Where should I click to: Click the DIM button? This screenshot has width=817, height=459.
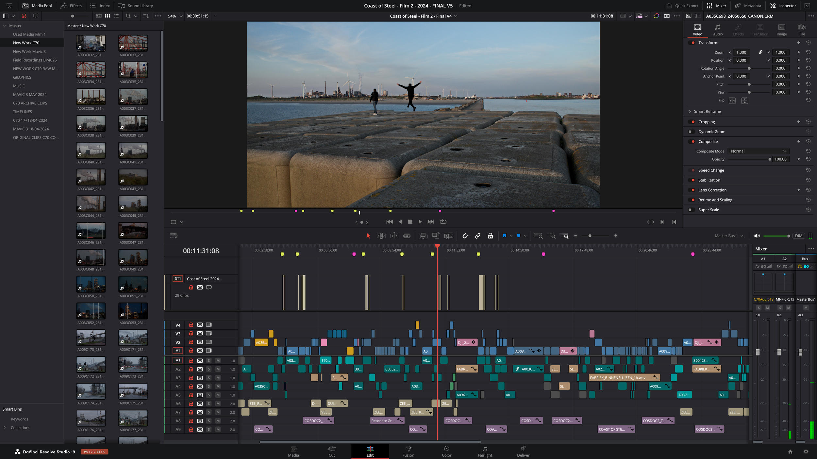pos(798,236)
